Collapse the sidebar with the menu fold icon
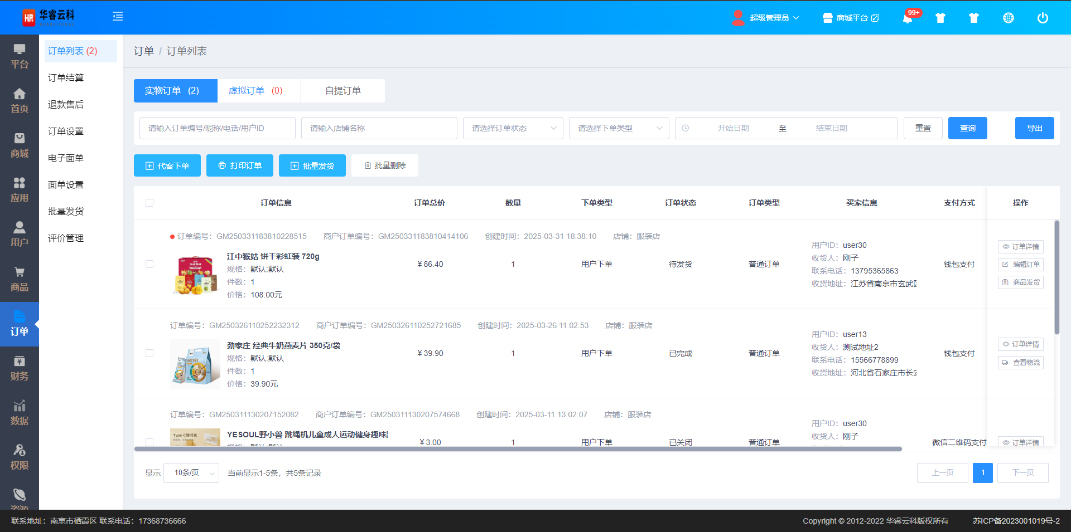 (118, 17)
